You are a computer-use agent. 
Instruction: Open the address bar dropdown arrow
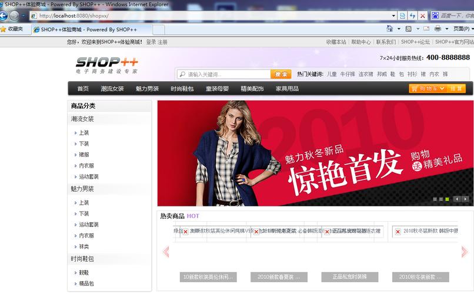tap(393, 16)
